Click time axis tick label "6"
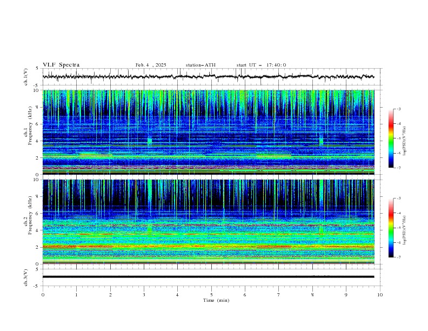The image size is (428, 331). coord(245,295)
